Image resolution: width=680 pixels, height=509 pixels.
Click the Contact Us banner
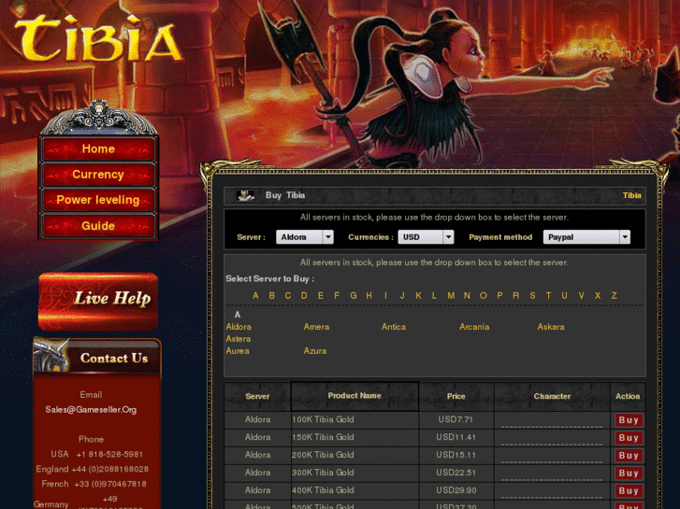click(97, 357)
